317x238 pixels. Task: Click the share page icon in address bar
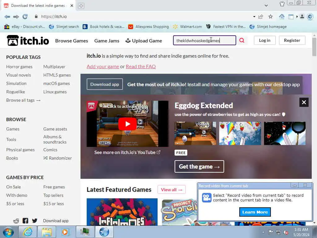click(261, 17)
